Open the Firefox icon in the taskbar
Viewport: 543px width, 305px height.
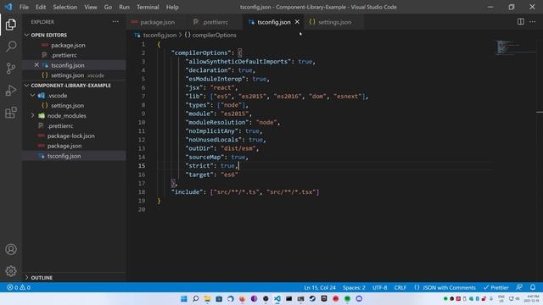pos(242,299)
